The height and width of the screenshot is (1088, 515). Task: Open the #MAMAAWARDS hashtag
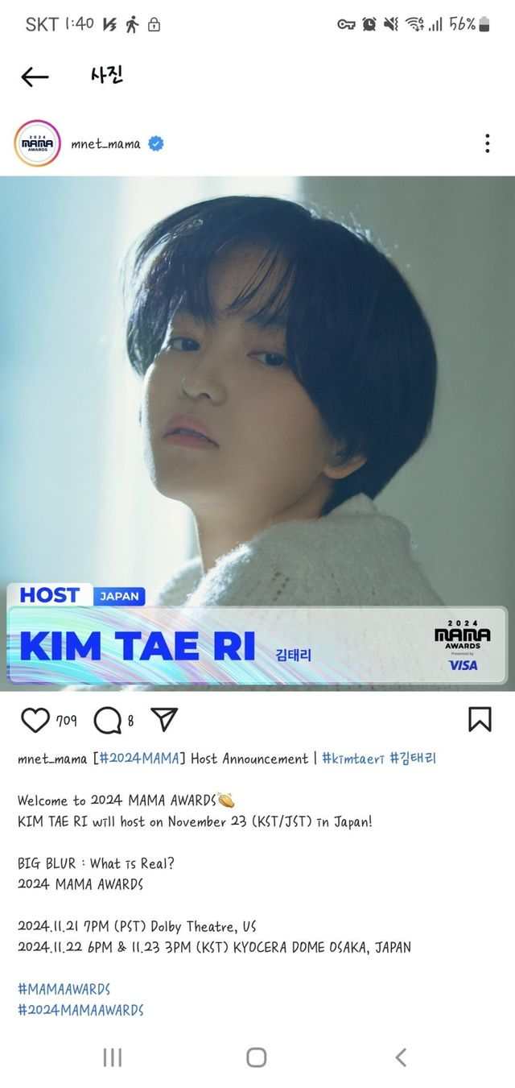(x=64, y=989)
